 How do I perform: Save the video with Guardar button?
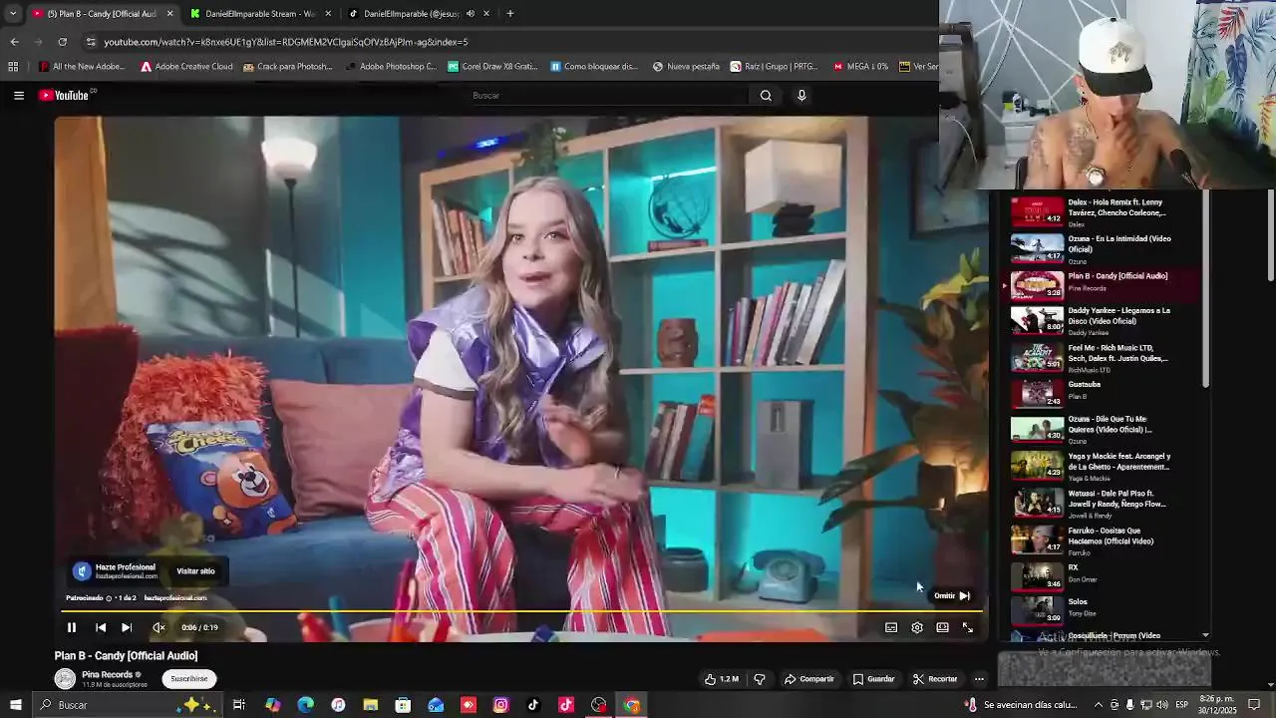874,679
